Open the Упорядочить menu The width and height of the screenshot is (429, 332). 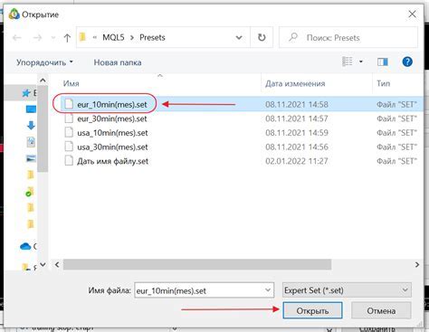pos(44,62)
